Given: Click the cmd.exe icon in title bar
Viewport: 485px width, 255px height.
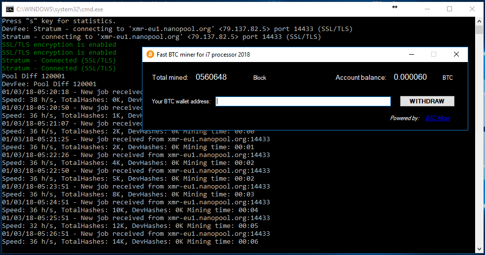Looking at the screenshot, I should [9, 9].
